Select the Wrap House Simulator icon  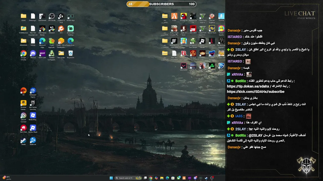coord(174,31)
